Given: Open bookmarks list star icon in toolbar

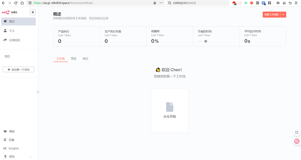Looking at the screenshot, I should tap(278, 3).
